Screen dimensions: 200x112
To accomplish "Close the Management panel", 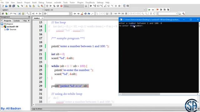I will point(29,17).
